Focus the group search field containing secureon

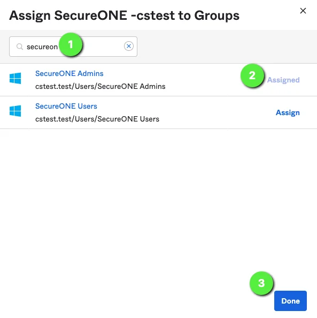point(73,47)
